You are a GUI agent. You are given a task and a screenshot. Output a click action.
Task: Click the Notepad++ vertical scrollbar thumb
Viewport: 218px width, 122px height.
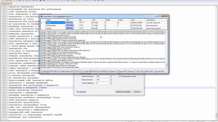point(216,115)
